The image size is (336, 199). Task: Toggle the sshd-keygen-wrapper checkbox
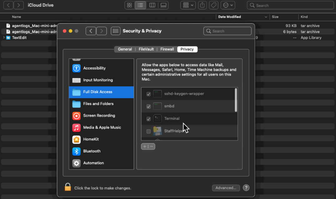point(149,94)
